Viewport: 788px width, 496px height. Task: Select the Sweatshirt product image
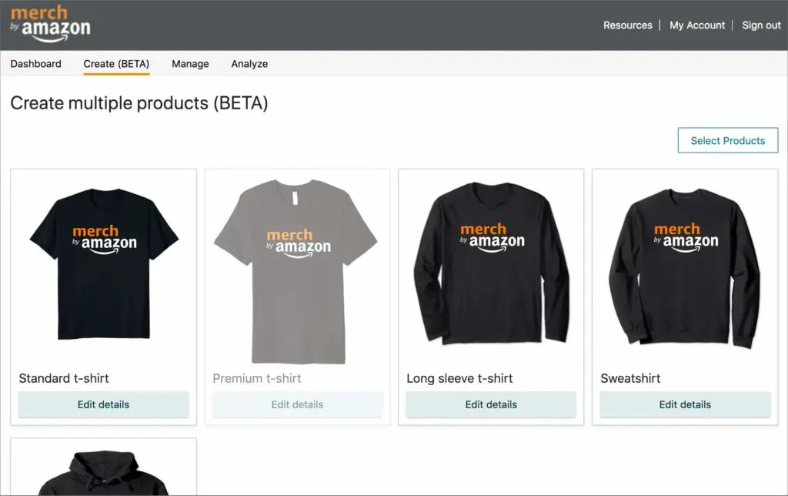pos(683,266)
